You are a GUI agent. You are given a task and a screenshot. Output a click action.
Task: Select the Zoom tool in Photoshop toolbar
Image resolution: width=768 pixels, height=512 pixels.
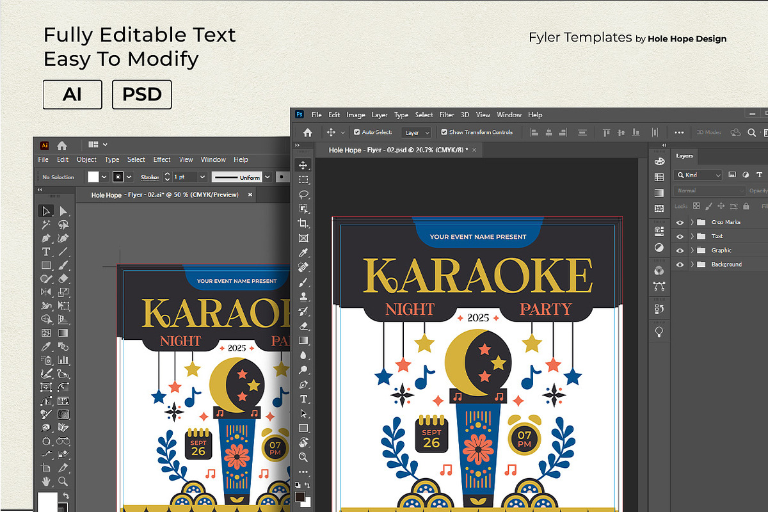303,457
